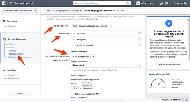Uncheck the Audience Network checkbox
Viewport: 190px width, 102px height.
click(139, 45)
